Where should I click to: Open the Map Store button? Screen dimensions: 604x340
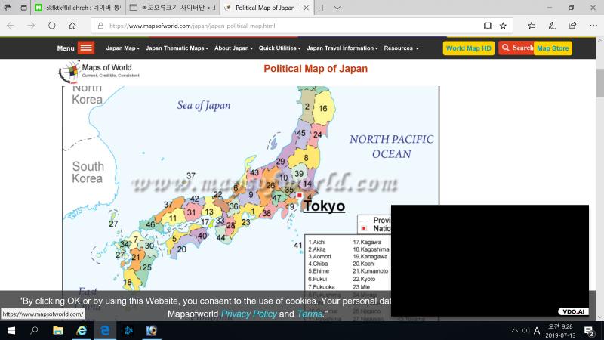pos(553,48)
